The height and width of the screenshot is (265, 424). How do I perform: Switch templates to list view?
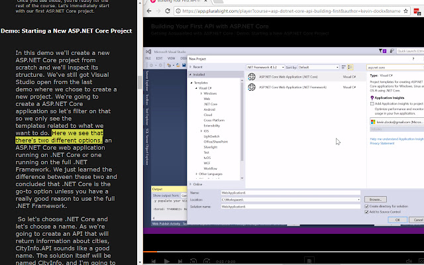click(x=350, y=67)
